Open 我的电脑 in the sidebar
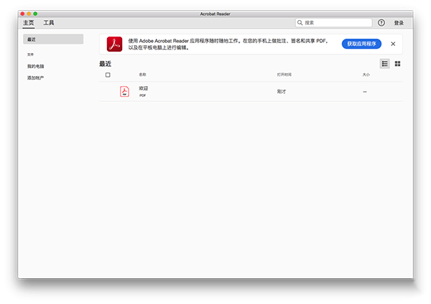Screen dimensions: 431x304 pyautogui.click(x=35, y=66)
